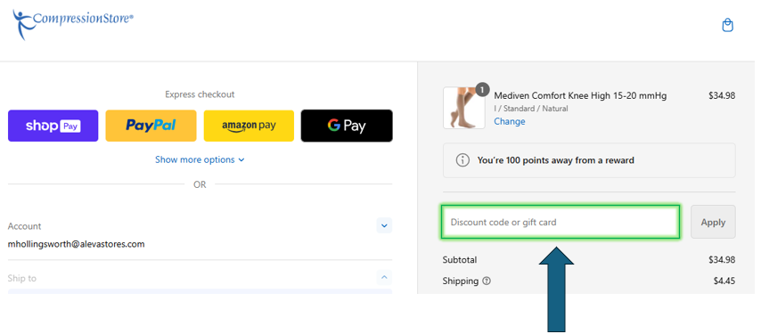Click the Apply discount button
The image size is (761, 334).
(x=713, y=222)
